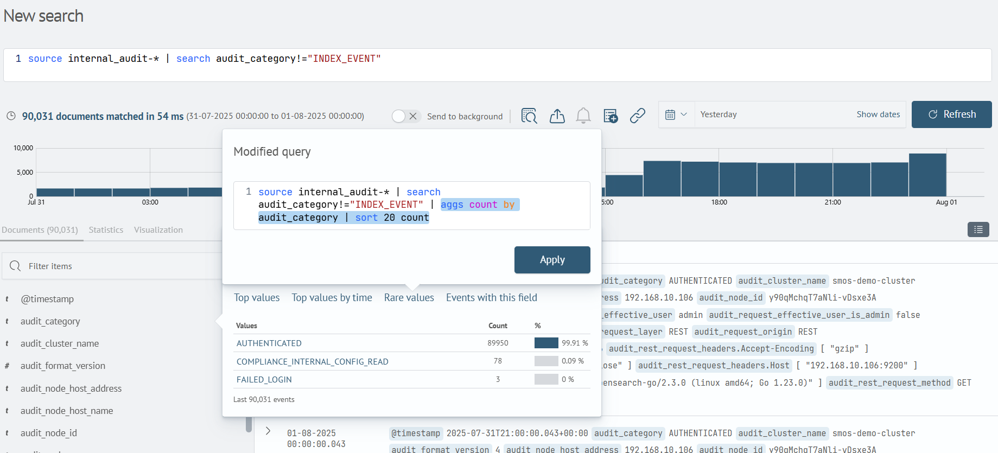This screenshot has width=998, height=453.
Task: Click the type icon beside audit_format_version
Action: click(x=7, y=366)
